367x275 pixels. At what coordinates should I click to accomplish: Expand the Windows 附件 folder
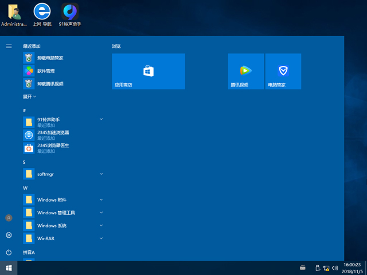(101, 199)
